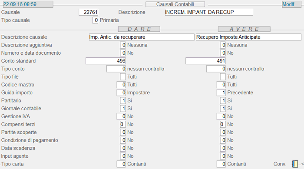The height and width of the screenshot is (169, 304).
Task: Click the AVERE column header
Action: coord(244,29)
